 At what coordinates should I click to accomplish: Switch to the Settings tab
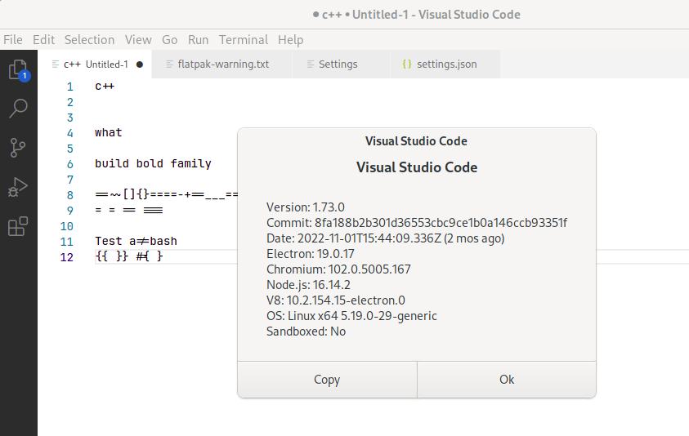[341, 65]
